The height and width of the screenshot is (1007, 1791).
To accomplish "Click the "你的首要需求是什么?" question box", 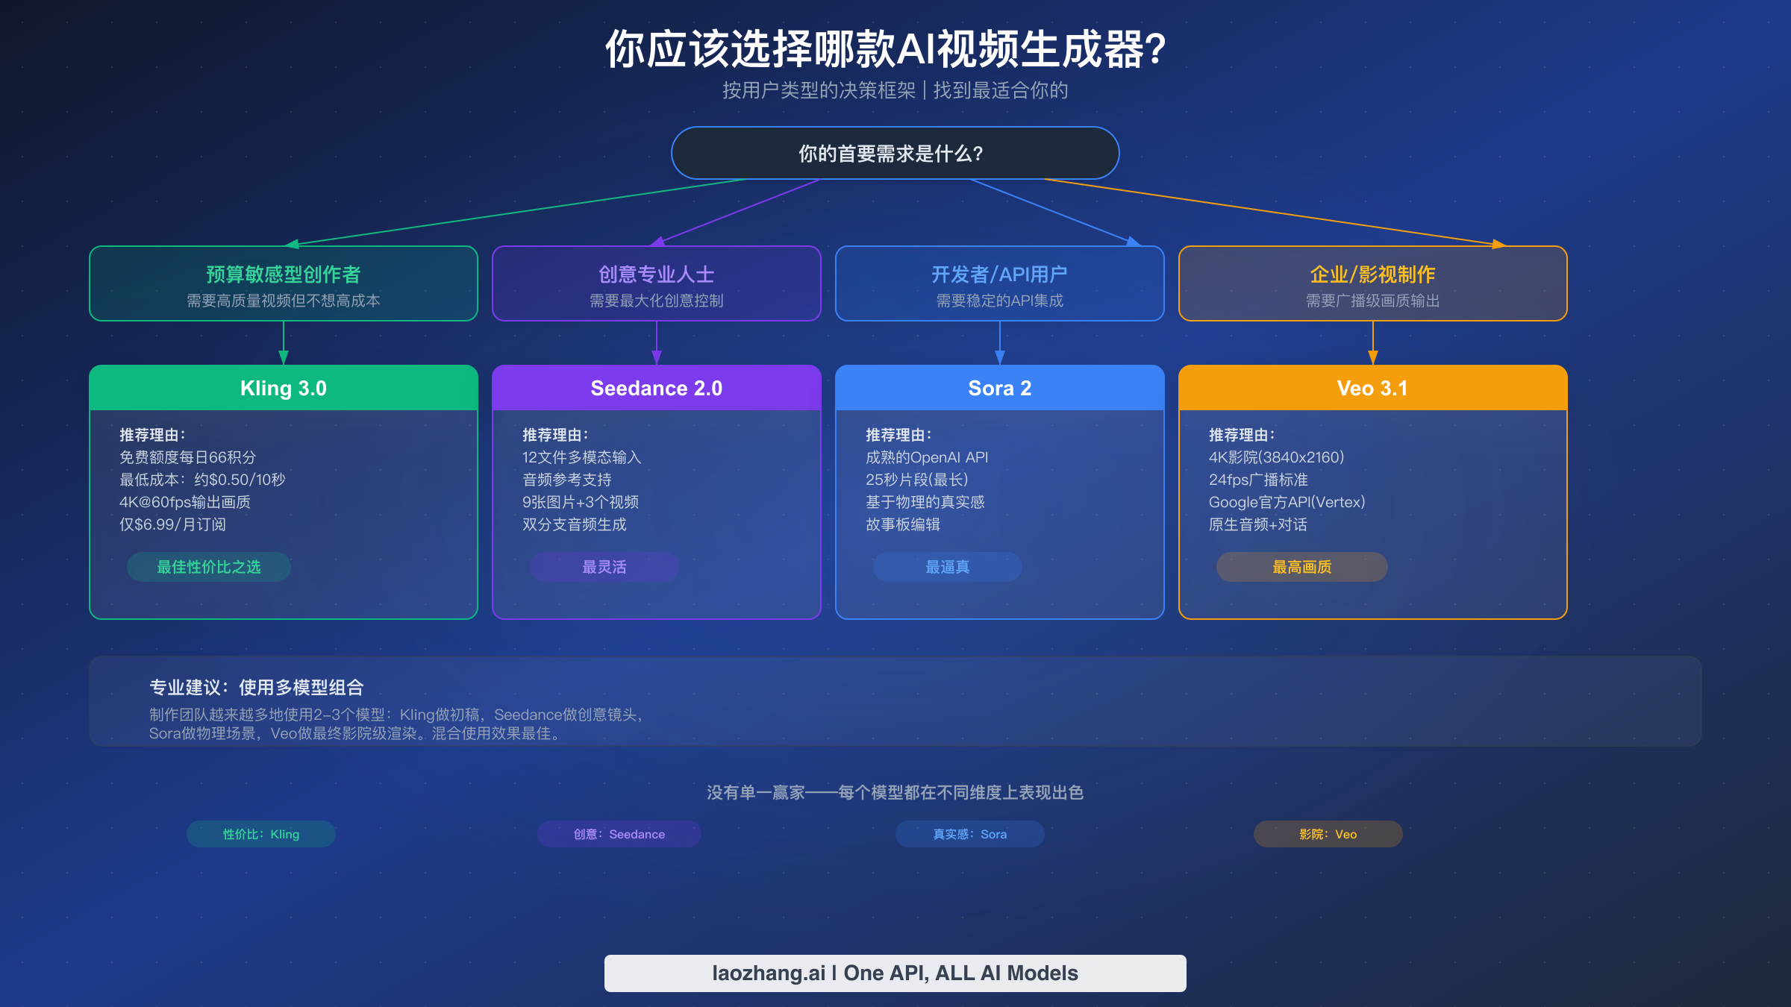I will point(894,153).
